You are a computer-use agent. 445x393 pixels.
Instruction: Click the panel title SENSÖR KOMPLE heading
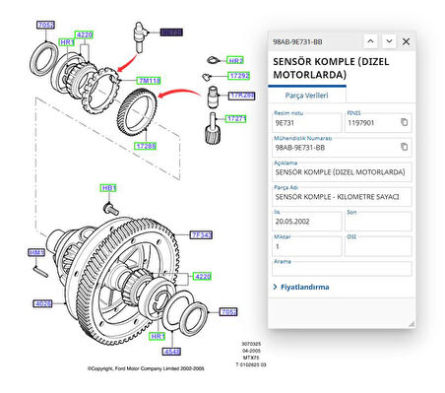[x=331, y=68]
